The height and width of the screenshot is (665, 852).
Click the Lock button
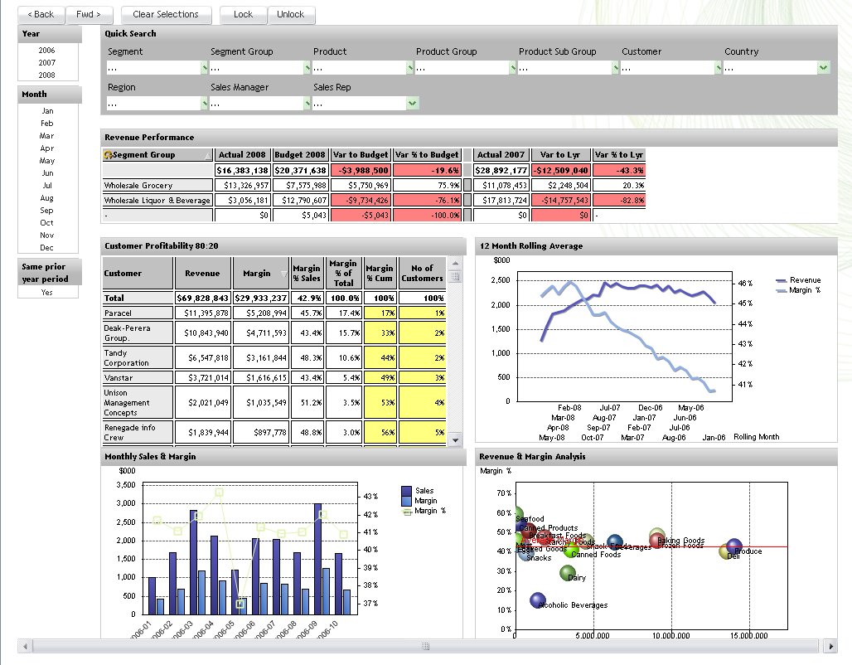pyautogui.click(x=243, y=14)
